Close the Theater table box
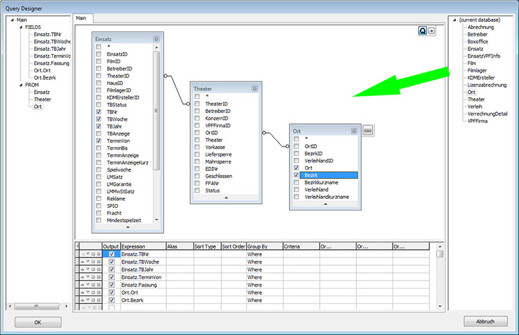This screenshot has width=519, height=335. click(x=255, y=88)
